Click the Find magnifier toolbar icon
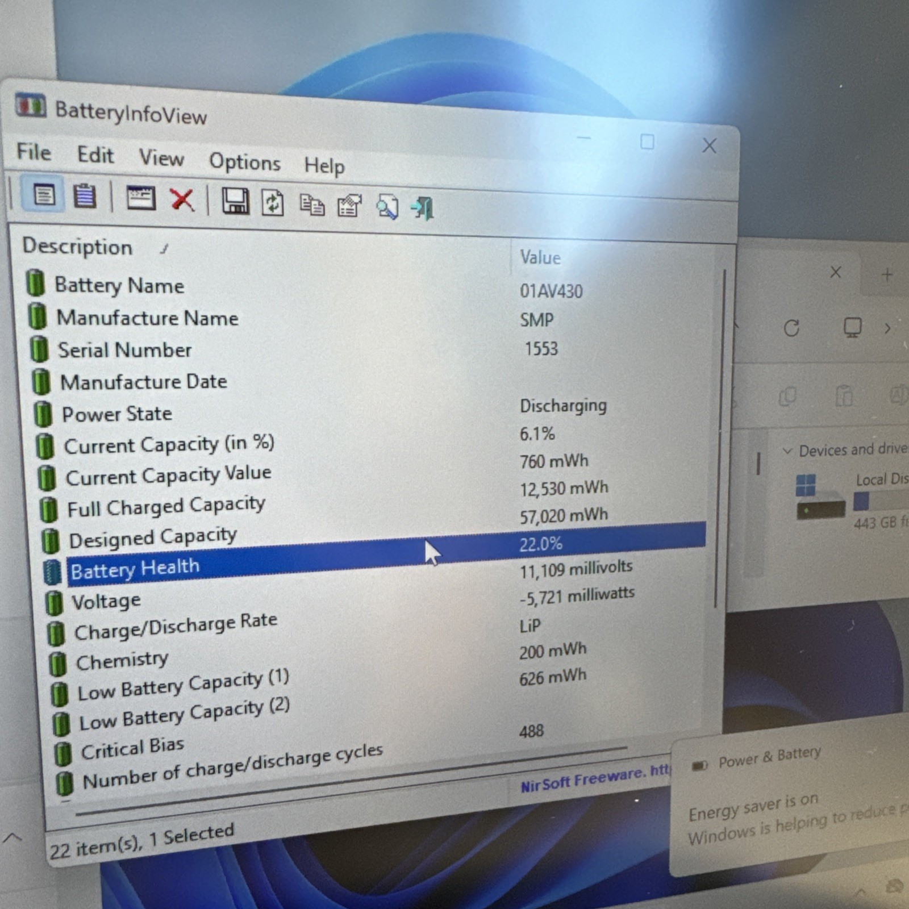This screenshot has height=909, width=909. click(x=387, y=207)
